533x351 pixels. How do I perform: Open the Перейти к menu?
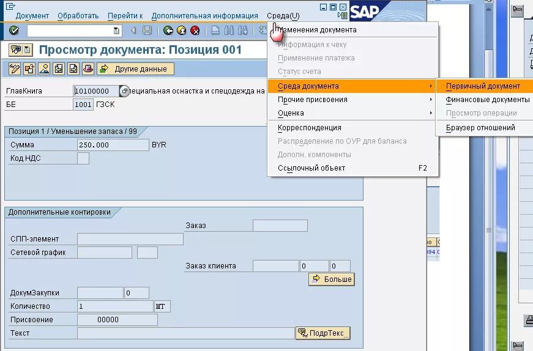[x=125, y=16]
